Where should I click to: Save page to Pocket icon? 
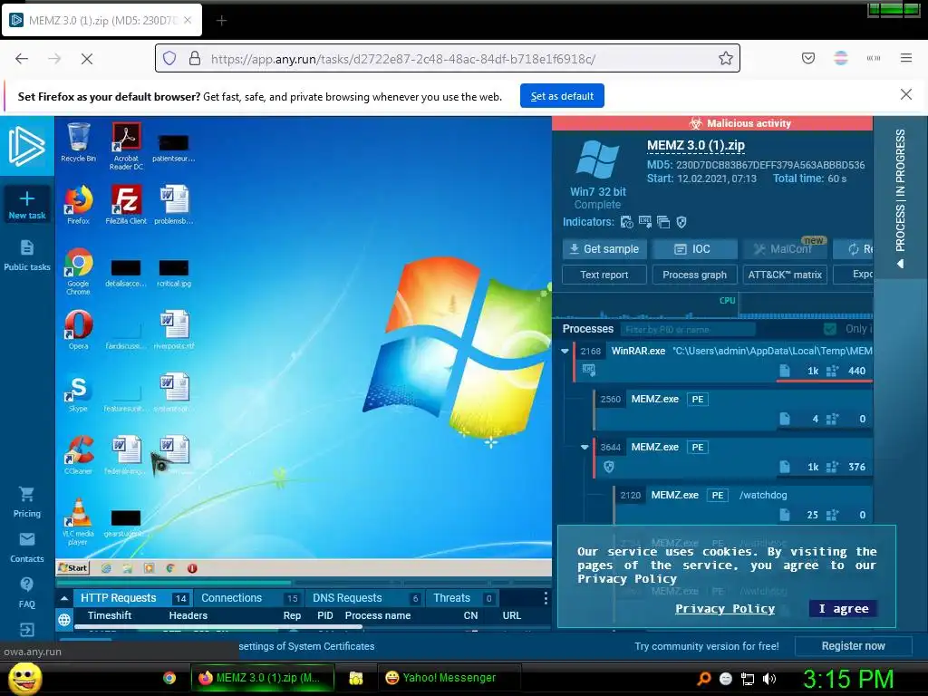(808, 58)
